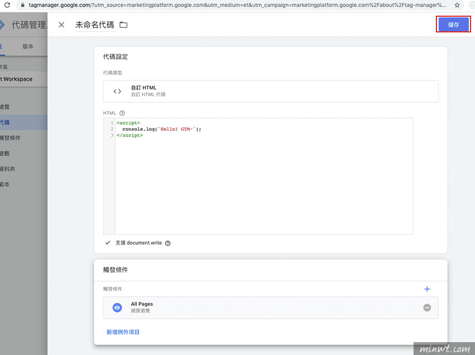
Task: Click the 代碼類型 label
Action: coord(112,73)
